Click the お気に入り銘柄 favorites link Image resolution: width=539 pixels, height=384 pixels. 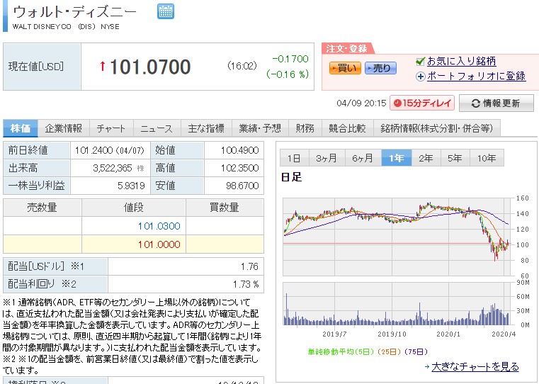click(x=461, y=61)
